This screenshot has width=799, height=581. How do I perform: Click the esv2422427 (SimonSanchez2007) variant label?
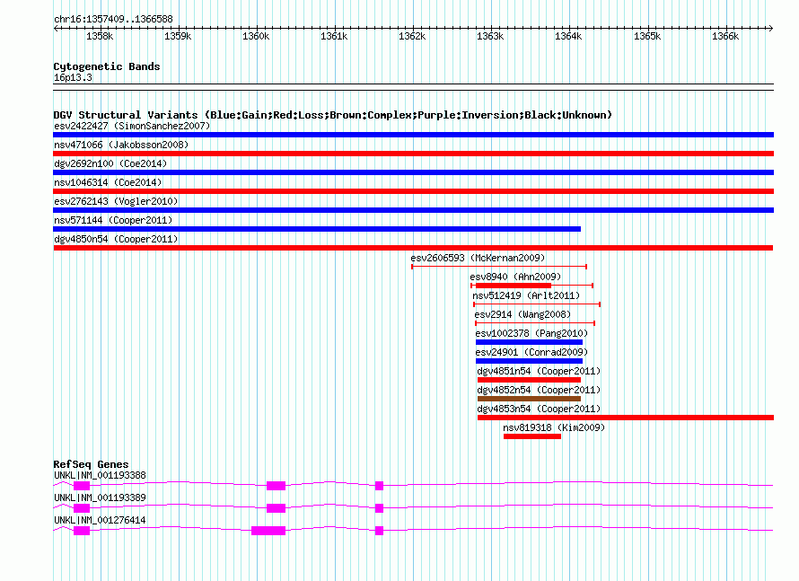click(131, 126)
